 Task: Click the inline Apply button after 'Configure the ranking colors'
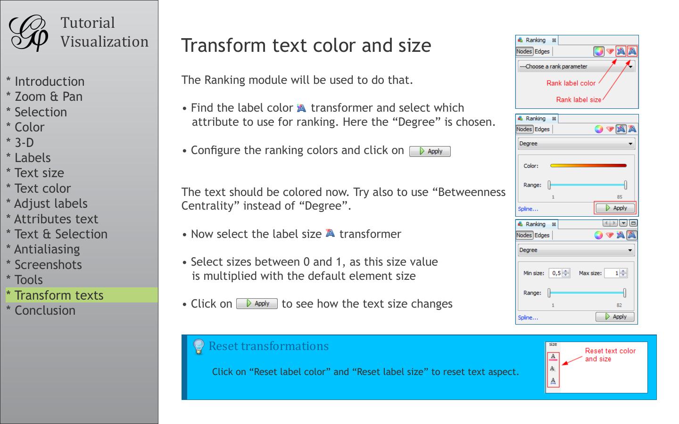click(x=430, y=151)
